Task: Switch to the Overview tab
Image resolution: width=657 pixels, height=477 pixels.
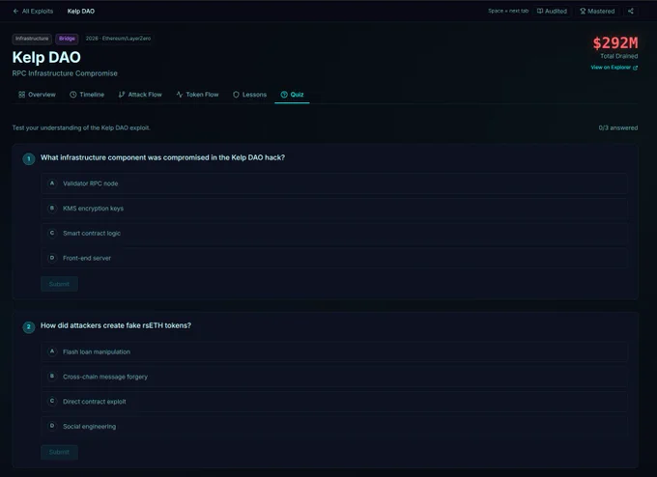Action: (x=37, y=95)
